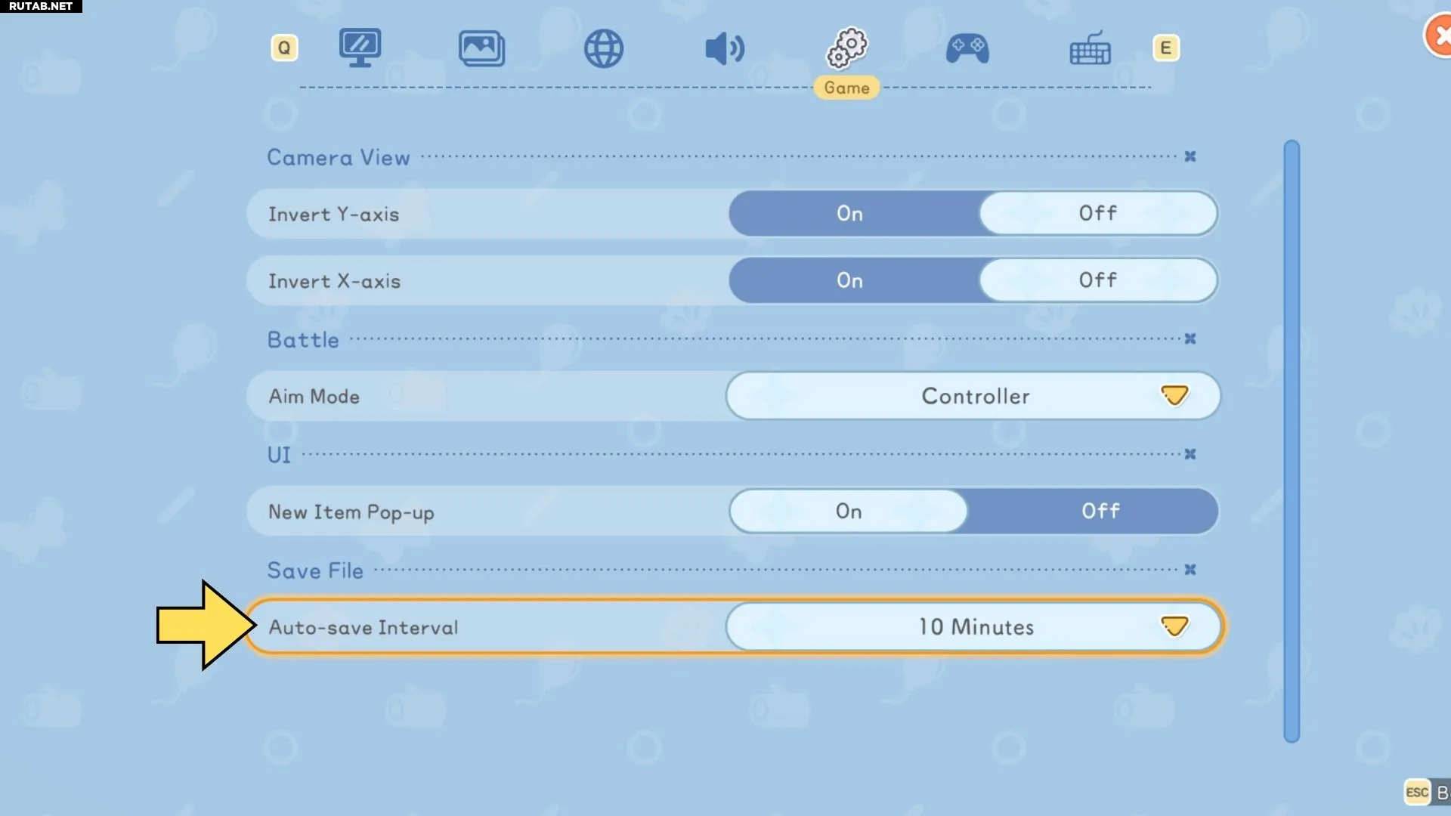Expand the Auto-save Interval 10 Minutes dropdown

(x=973, y=627)
